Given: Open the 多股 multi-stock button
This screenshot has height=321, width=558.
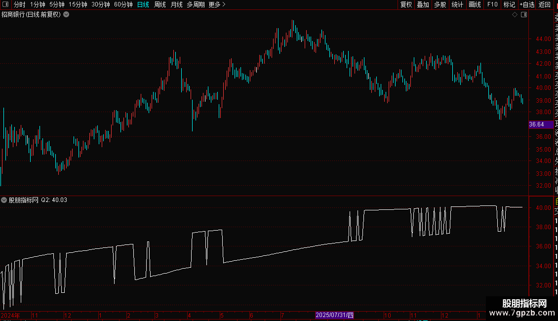Looking at the screenshot, I should click(x=440, y=4).
